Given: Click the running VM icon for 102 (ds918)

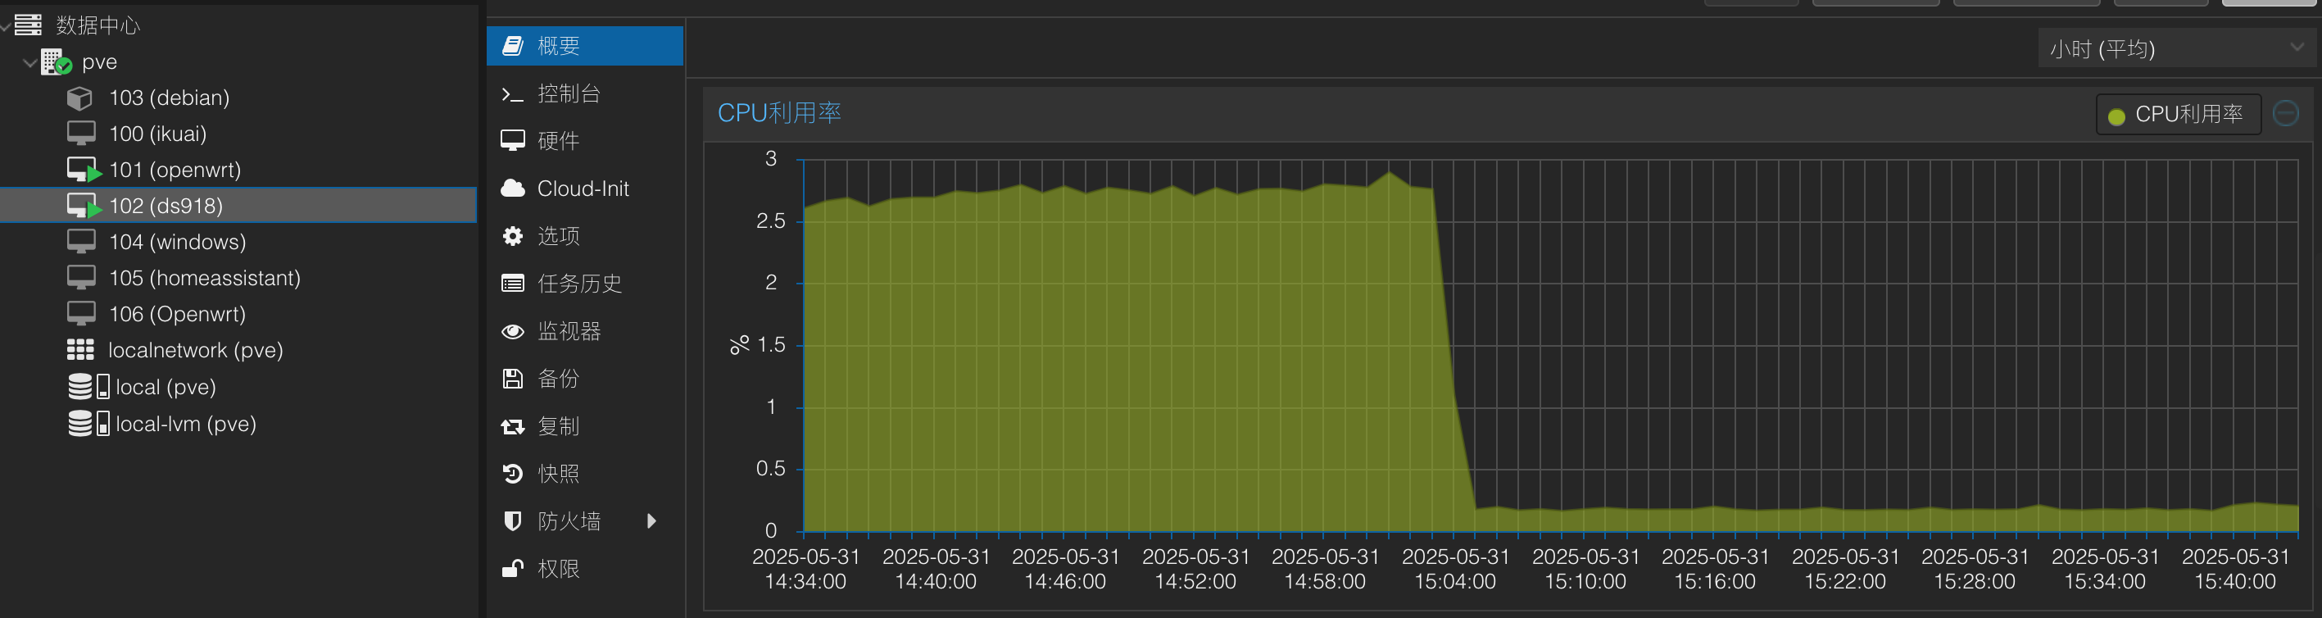Looking at the screenshot, I should click(84, 206).
